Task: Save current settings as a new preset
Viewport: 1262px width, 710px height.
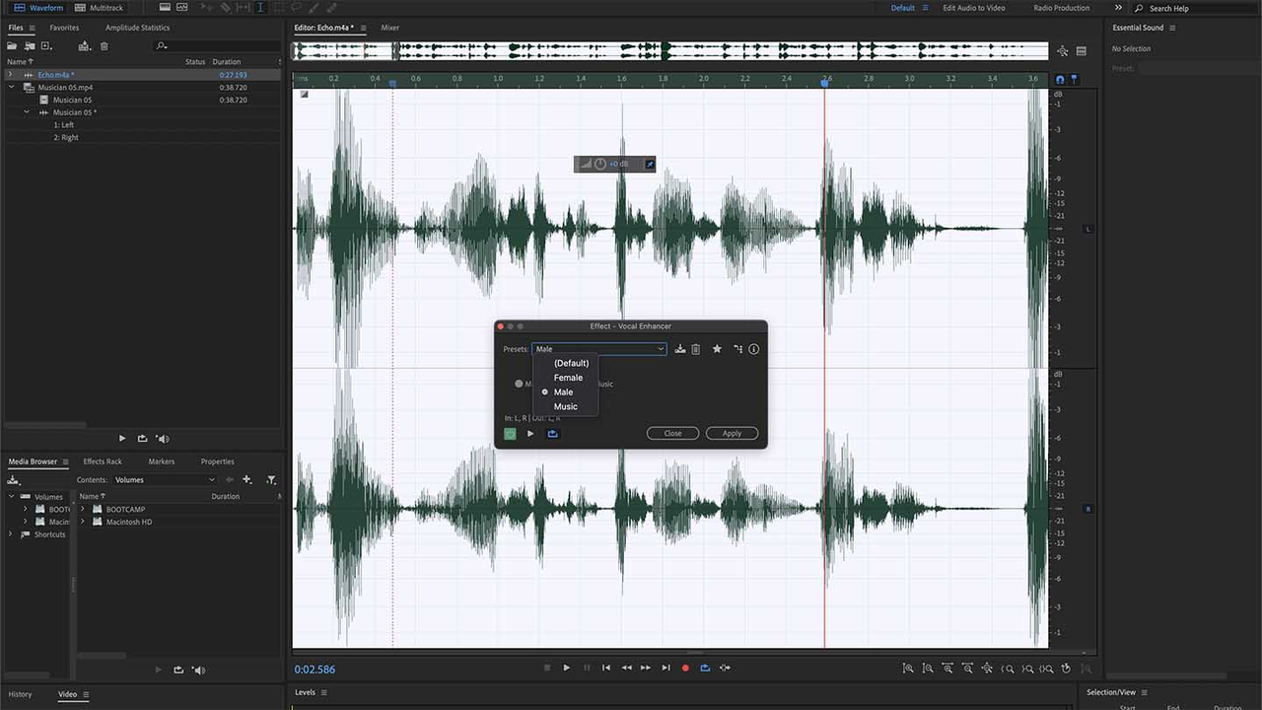Action: [x=679, y=348]
